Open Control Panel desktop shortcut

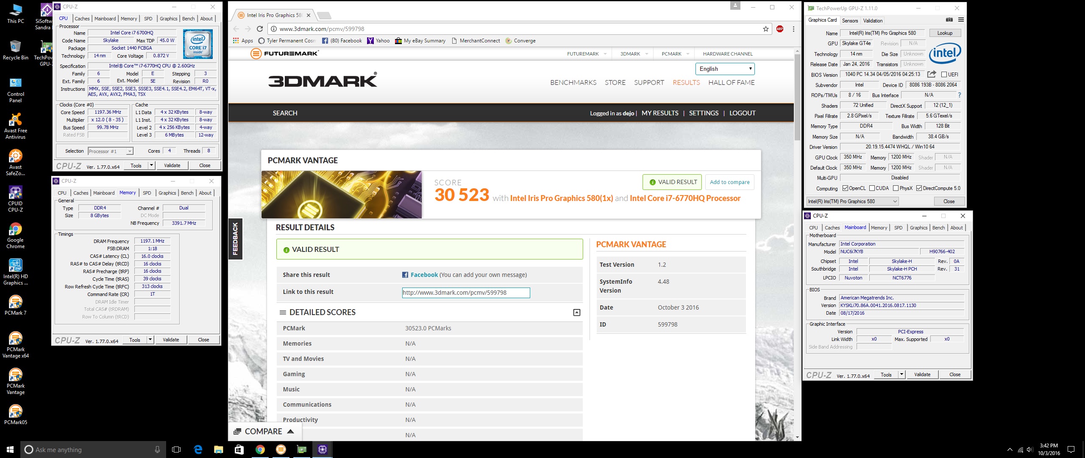[x=16, y=90]
